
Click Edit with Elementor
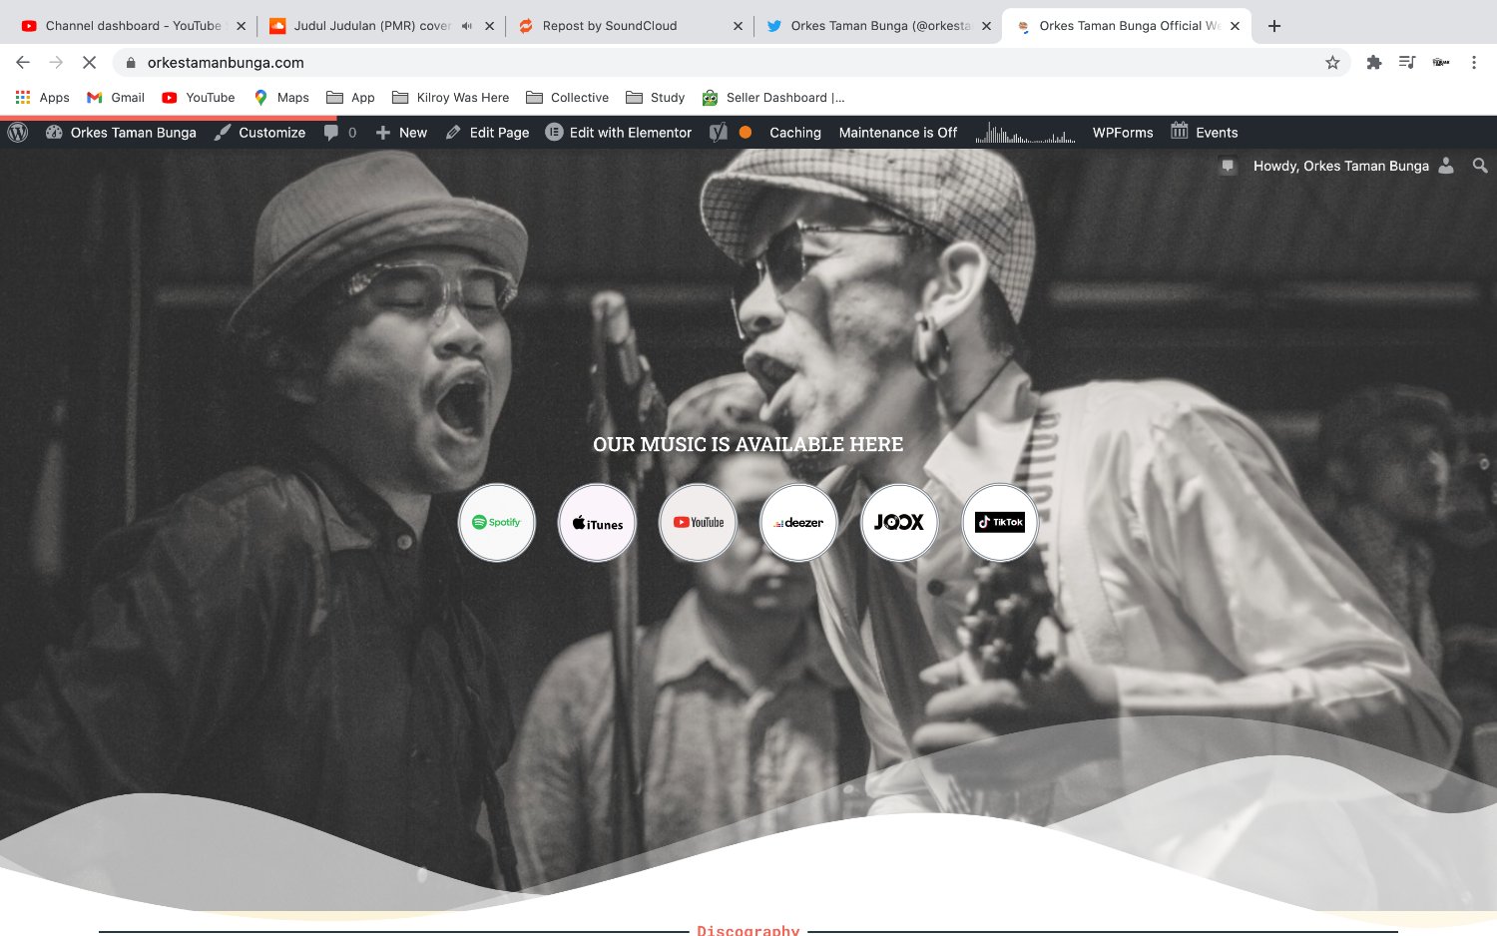(619, 132)
